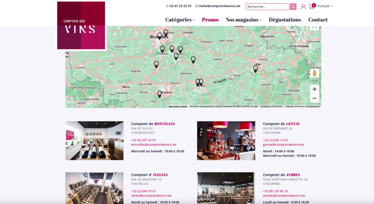Screen dimensions: 374x204
Task: Expand the Catégories dropdown menu
Action: click(x=180, y=20)
